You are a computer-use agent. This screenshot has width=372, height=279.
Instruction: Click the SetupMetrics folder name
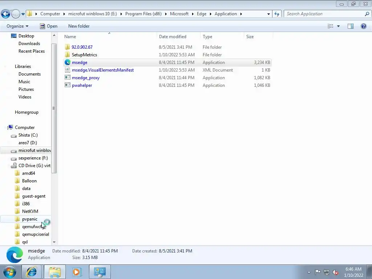click(x=84, y=55)
